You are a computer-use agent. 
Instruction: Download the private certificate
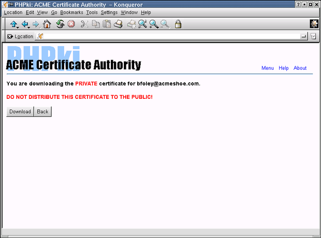point(20,112)
